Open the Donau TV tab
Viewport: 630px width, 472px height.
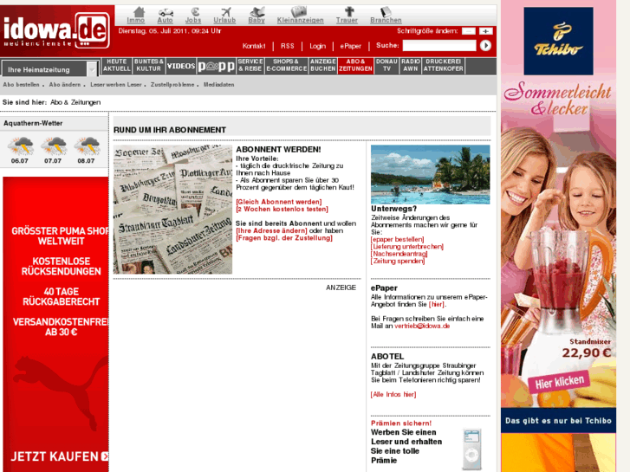(x=386, y=65)
